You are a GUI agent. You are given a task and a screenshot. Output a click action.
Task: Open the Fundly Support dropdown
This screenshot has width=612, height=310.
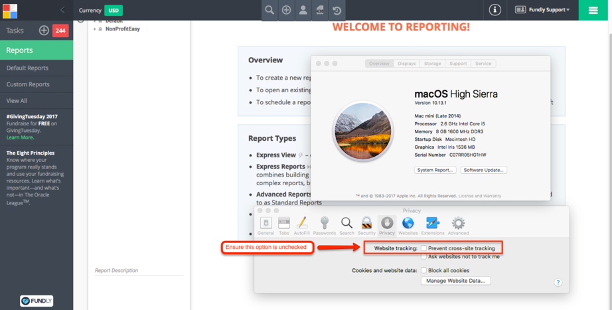coord(542,10)
